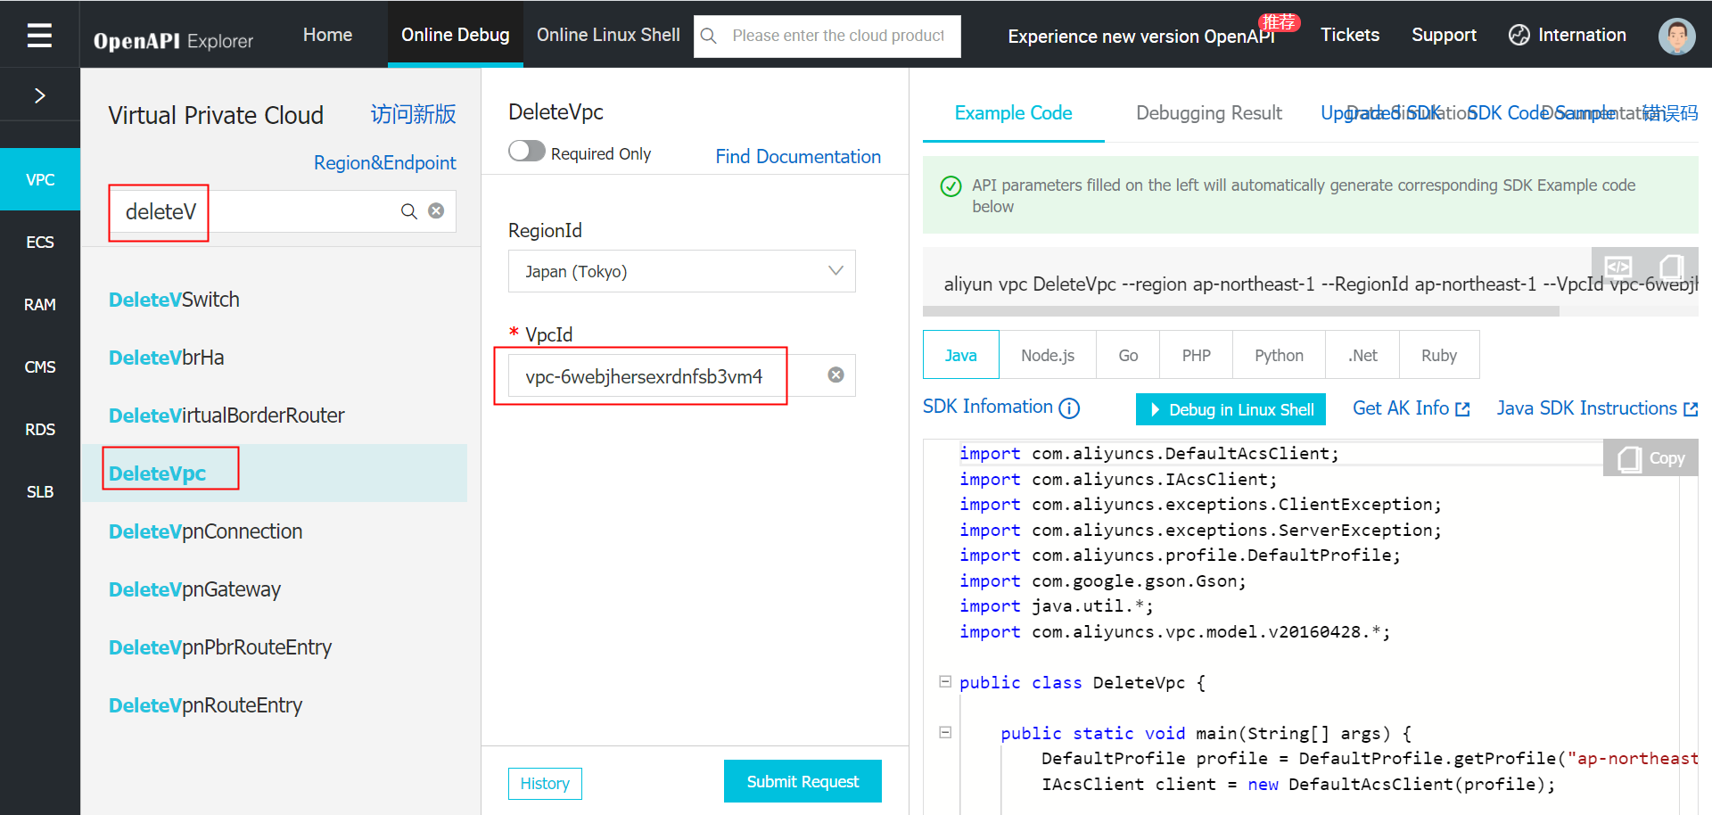Clear the VpcId field value icon
Viewport: 1712px width, 815px height.
(x=835, y=375)
